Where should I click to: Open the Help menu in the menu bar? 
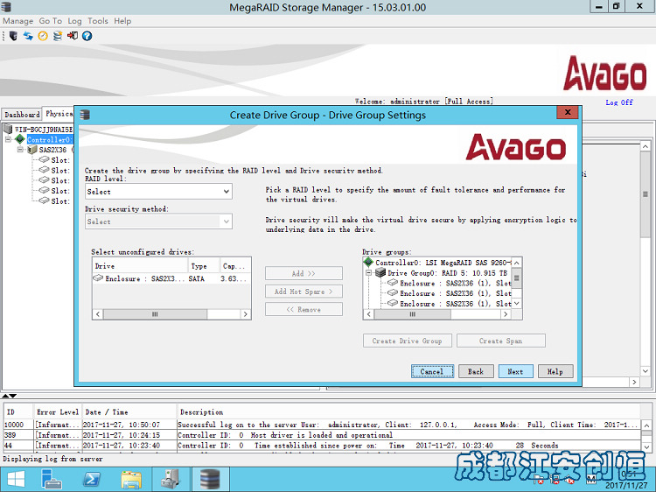pos(122,21)
